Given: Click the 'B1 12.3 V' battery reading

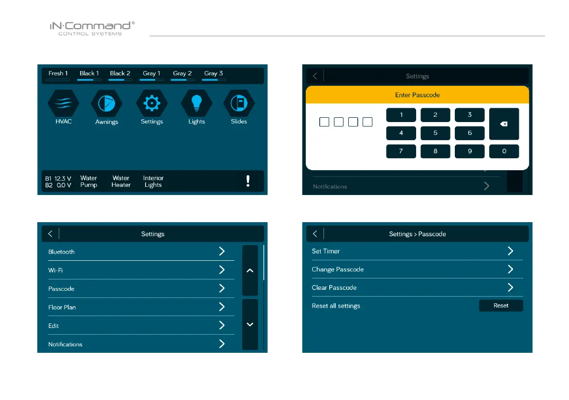Looking at the screenshot, I should (58, 178).
